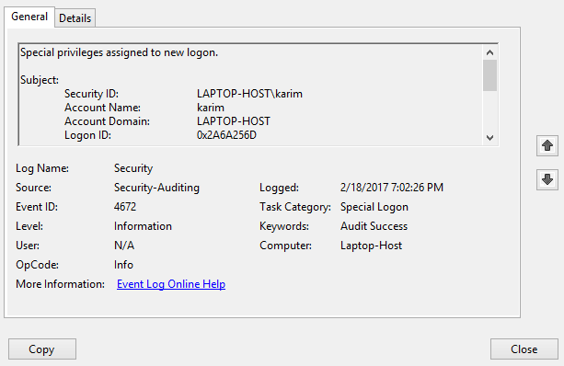Viewport: 564px width, 366px height.
Task: Select the Account Name value karim
Action: [211, 108]
